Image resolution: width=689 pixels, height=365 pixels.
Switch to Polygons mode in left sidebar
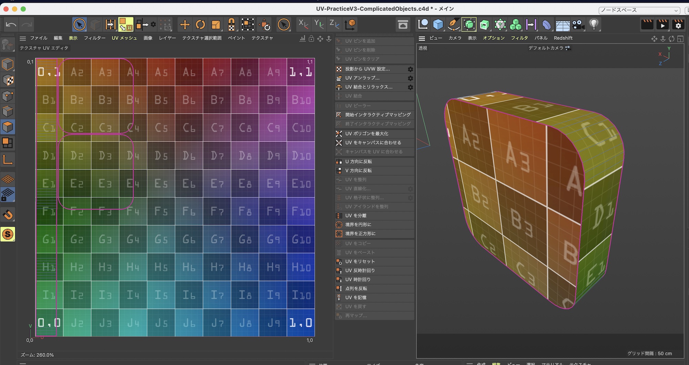[x=8, y=127]
